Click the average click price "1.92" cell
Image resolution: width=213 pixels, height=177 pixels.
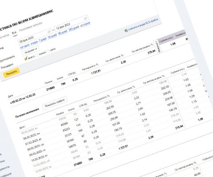tap(142, 115)
